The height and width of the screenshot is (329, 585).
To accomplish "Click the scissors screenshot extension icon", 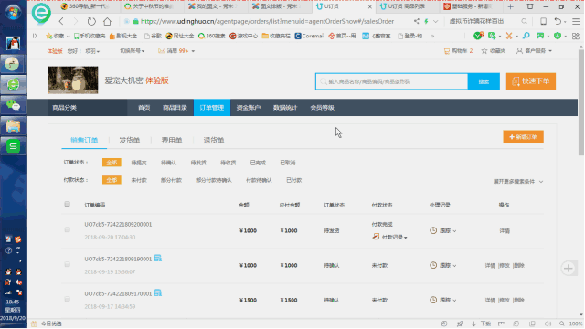I will [509, 36].
